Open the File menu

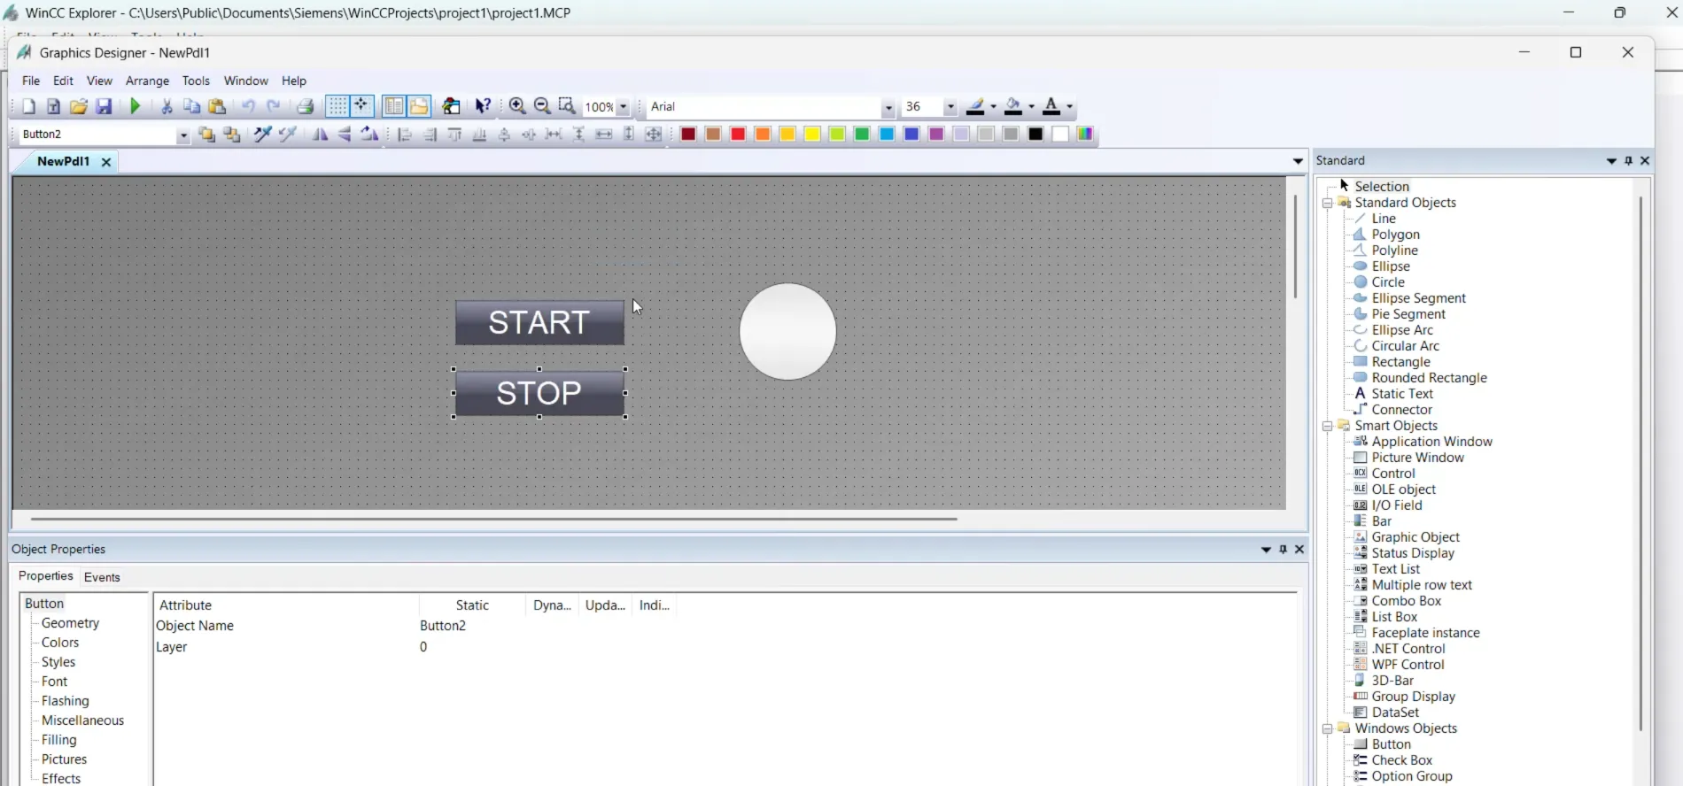pyautogui.click(x=31, y=81)
